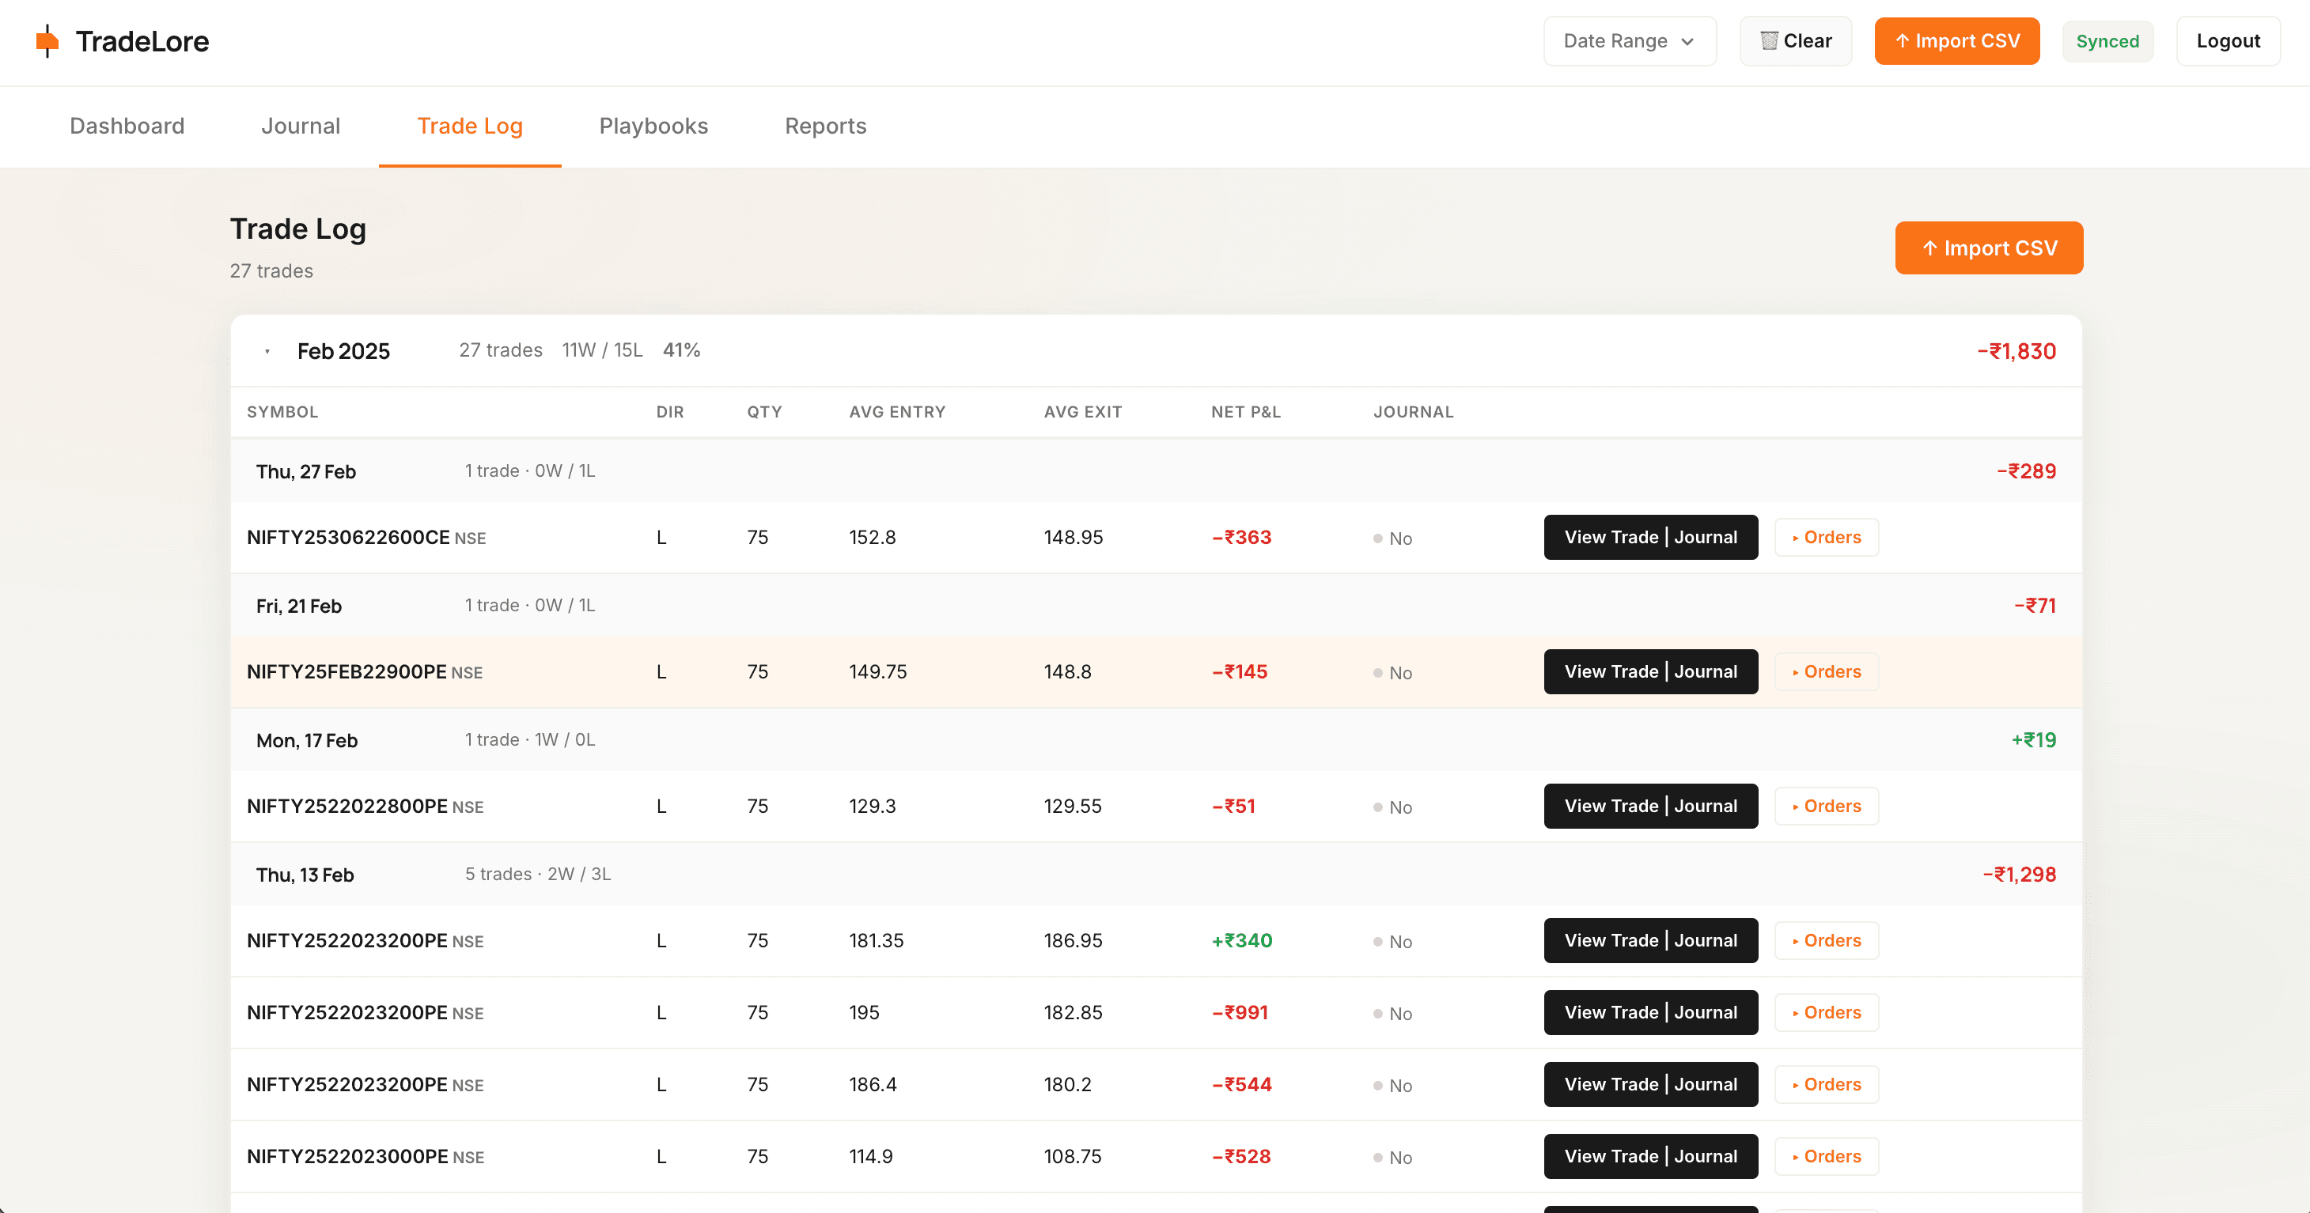Select the Trade Log tab
This screenshot has height=1213, width=2310.
click(470, 127)
